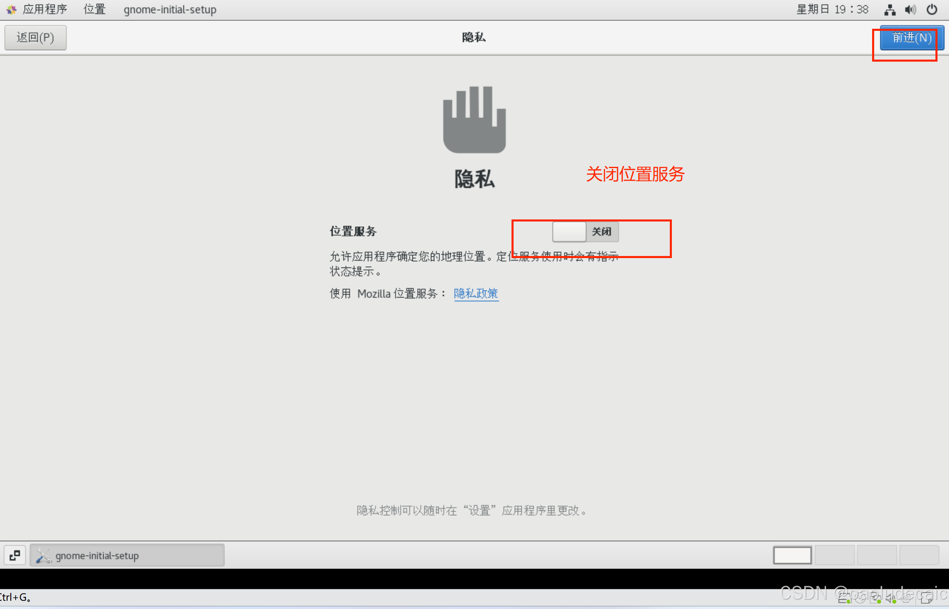This screenshot has width=949, height=609.
Task: Toggle the 位置服务 location services switch
Action: tap(585, 232)
